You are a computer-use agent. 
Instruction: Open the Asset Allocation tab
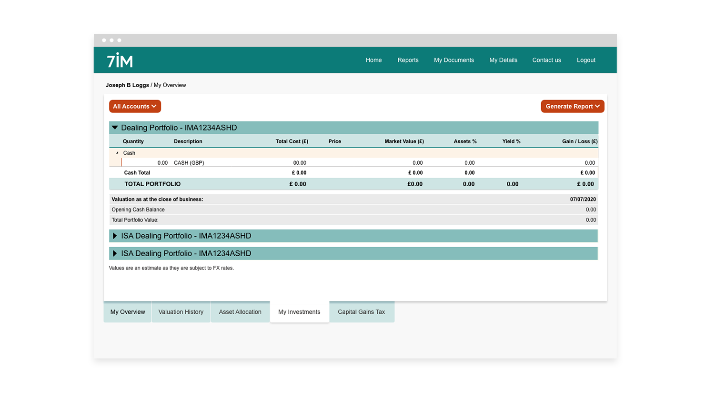tap(240, 311)
